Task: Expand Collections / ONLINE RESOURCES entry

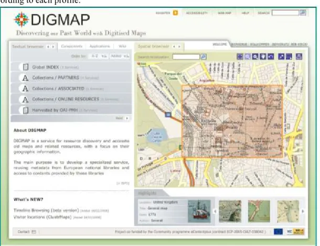Action: tap(71, 99)
